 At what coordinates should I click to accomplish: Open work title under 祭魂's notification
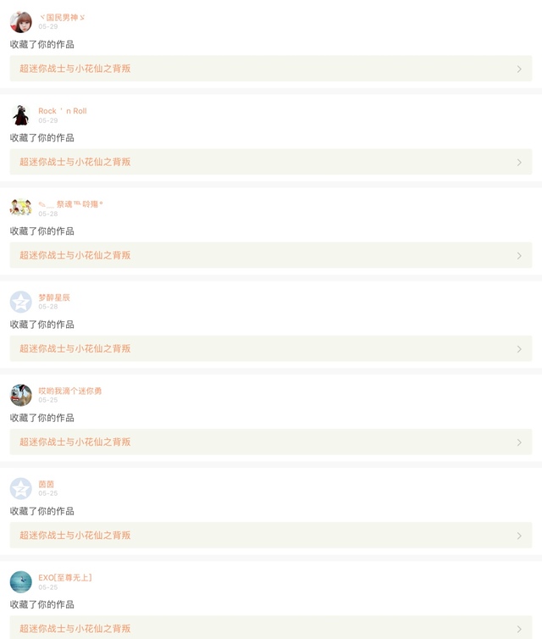(75, 255)
